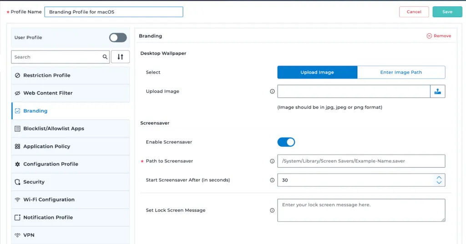Image resolution: width=466 pixels, height=244 pixels.
Task: Click the Application Policy grid icon
Action: pos(18,146)
